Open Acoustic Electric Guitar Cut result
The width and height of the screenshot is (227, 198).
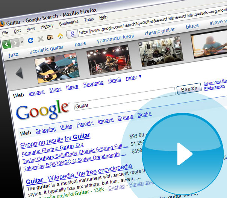tap(52, 149)
